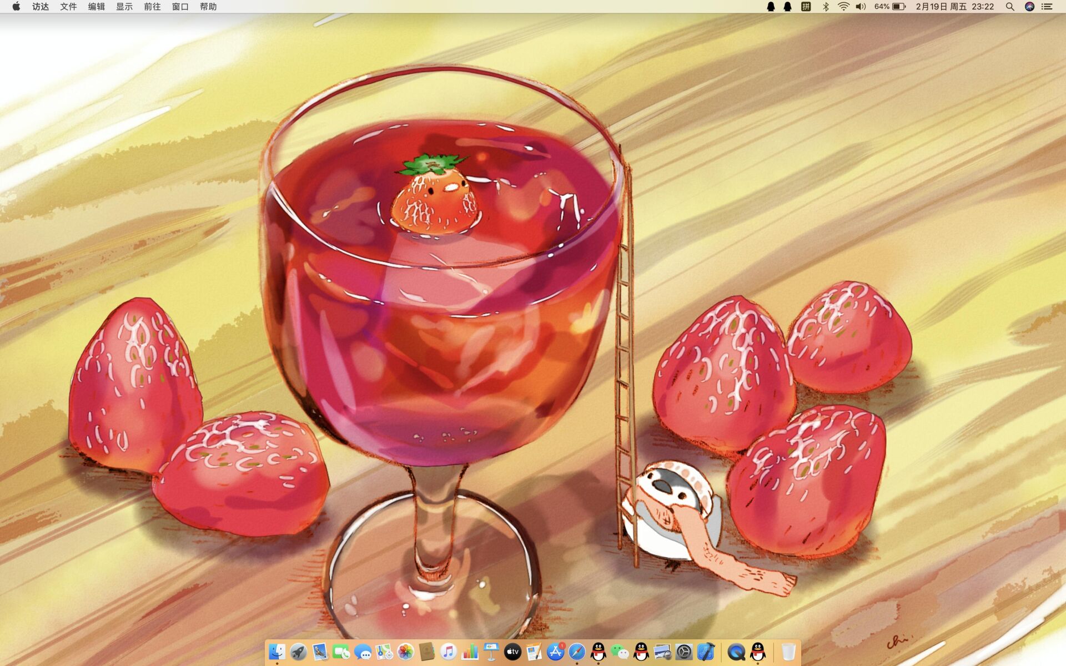Image resolution: width=1066 pixels, height=666 pixels.
Task: Launch Launchpad rocket icon
Action: 298,652
